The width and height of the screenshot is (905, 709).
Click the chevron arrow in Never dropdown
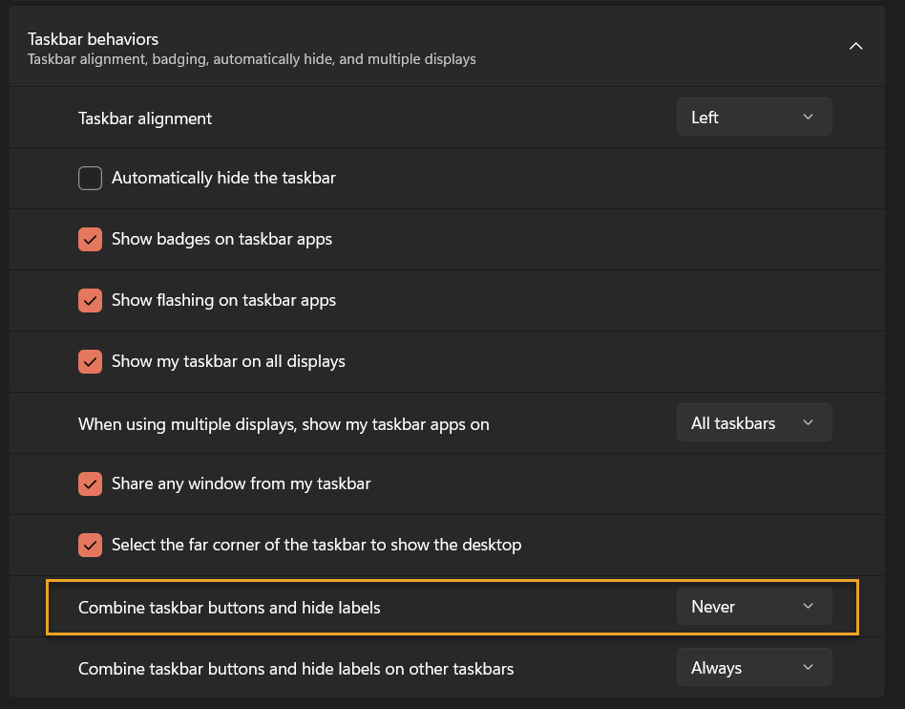808,607
